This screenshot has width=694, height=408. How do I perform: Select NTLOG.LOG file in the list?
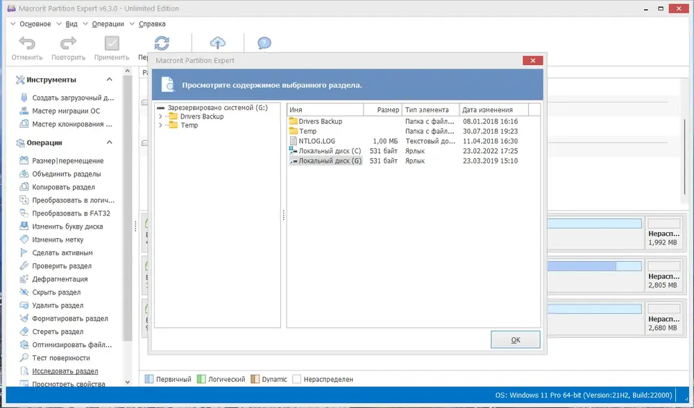(x=317, y=141)
